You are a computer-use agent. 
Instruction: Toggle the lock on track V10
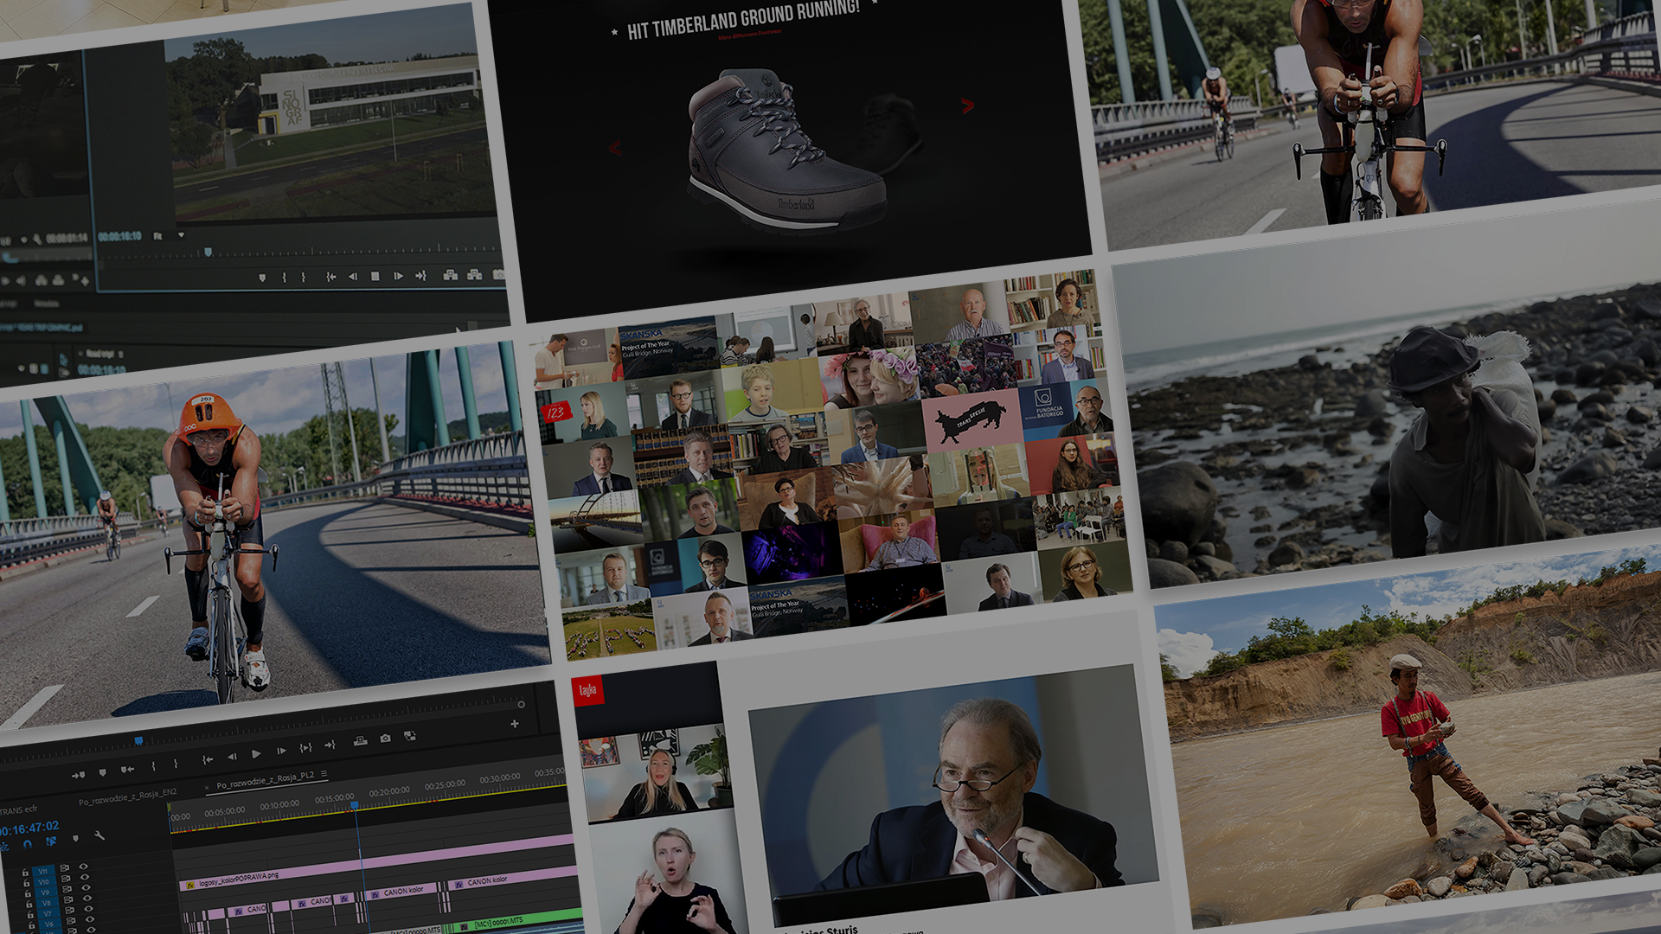(x=25, y=882)
